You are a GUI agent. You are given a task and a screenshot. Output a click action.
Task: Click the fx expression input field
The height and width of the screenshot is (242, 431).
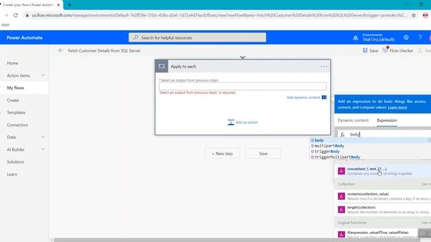pyautogui.click(x=385, y=134)
